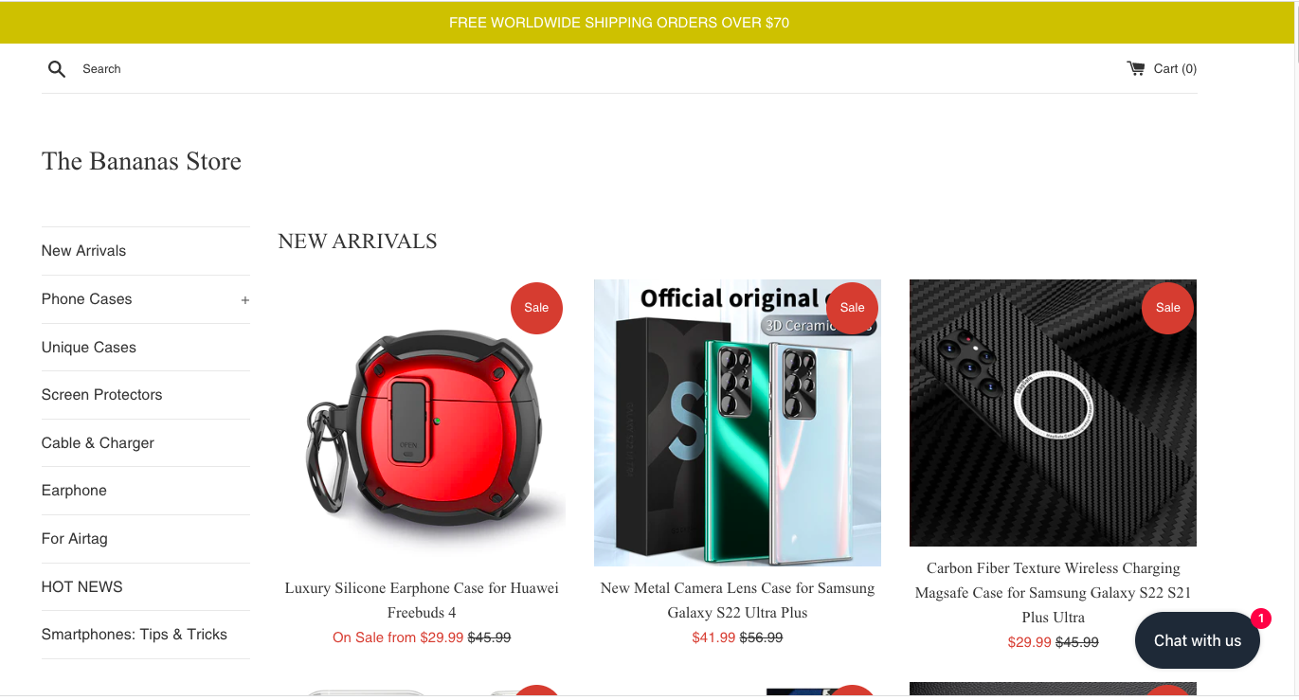Open the Carbon Fiber Magsafe case image
The height and width of the screenshot is (700, 1299).
1053,413
